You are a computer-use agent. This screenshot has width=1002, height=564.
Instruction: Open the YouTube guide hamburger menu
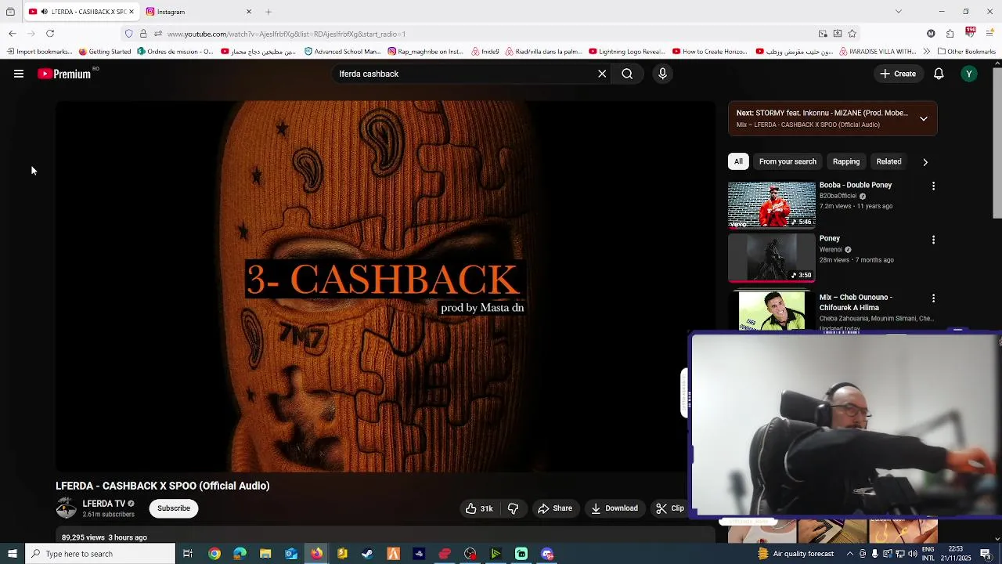tap(19, 74)
